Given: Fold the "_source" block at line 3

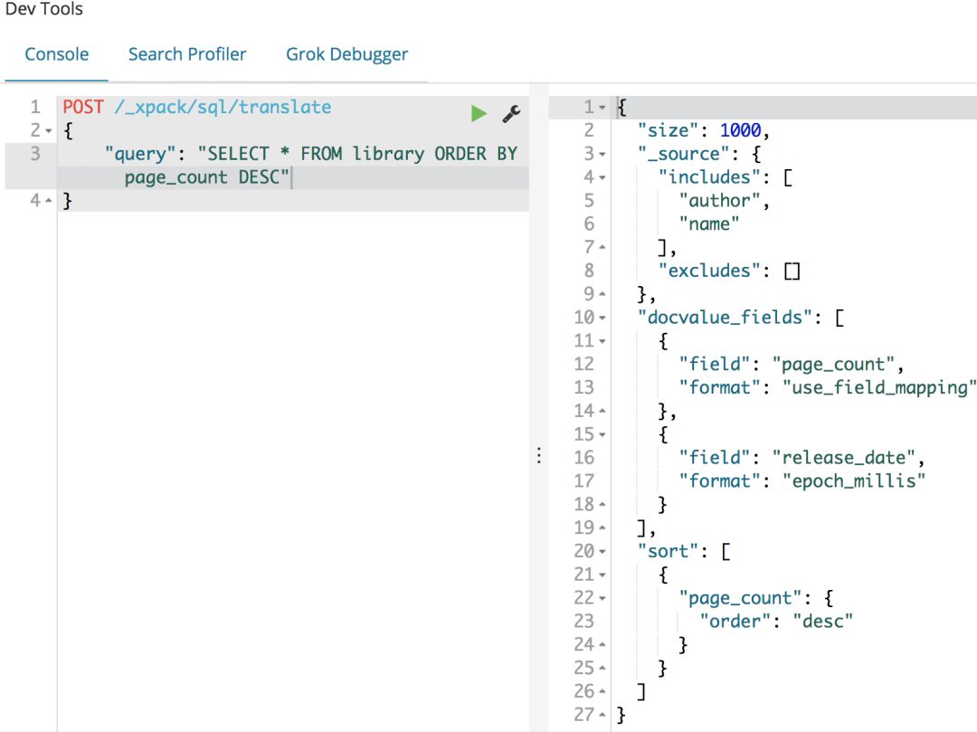Looking at the screenshot, I should pyautogui.click(x=602, y=155).
